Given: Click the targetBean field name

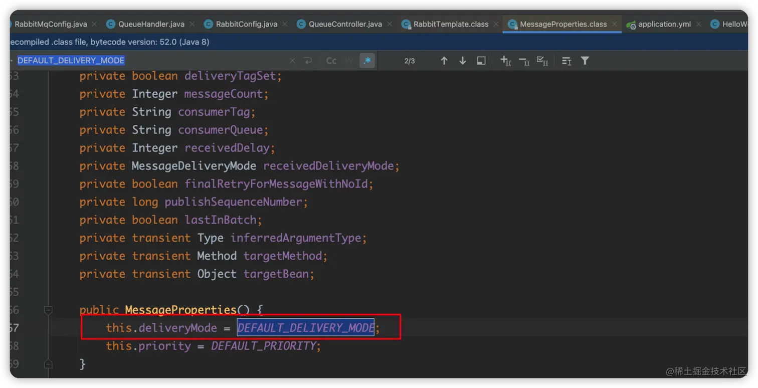Looking at the screenshot, I should [276, 274].
